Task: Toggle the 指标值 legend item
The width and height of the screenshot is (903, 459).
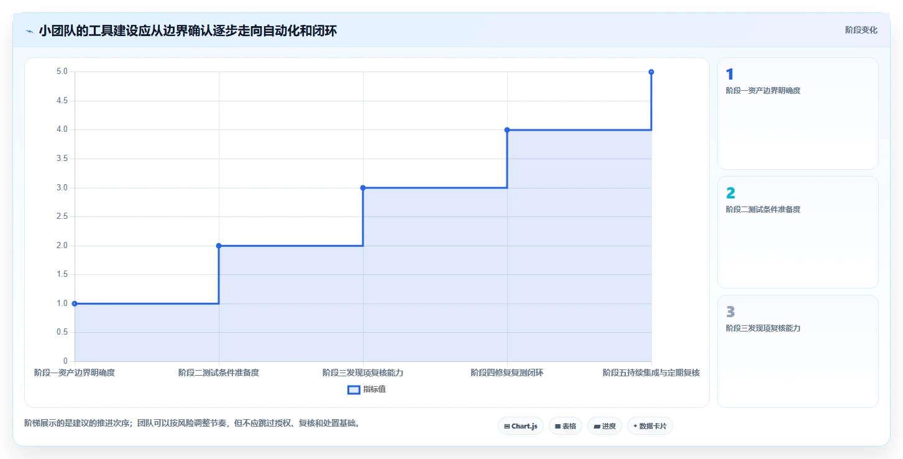Action: [x=367, y=389]
